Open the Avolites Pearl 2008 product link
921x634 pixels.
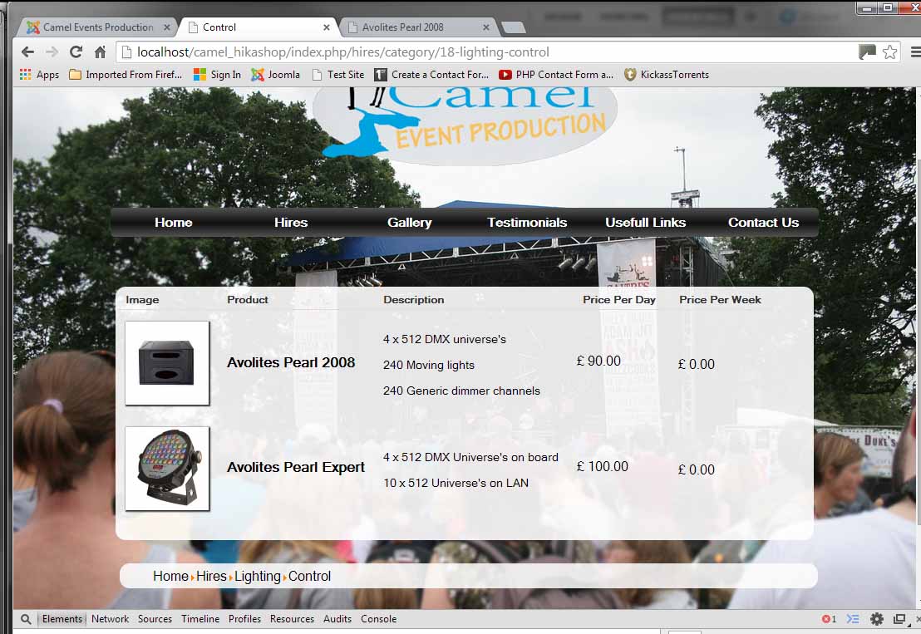point(291,362)
